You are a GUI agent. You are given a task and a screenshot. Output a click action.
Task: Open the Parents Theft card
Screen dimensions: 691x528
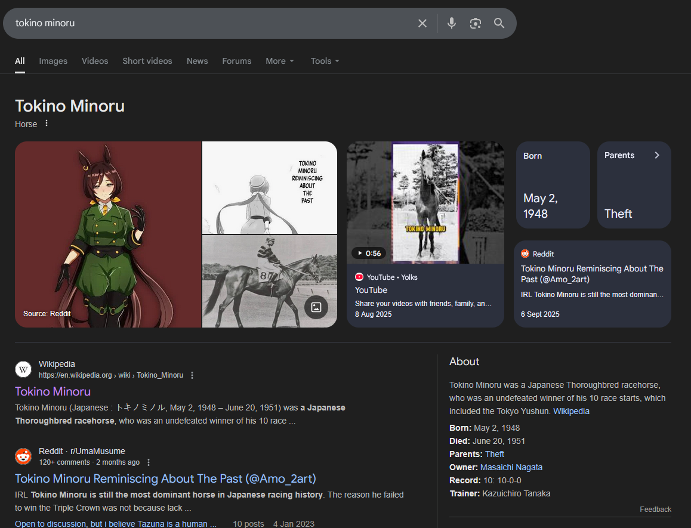[634, 185]
